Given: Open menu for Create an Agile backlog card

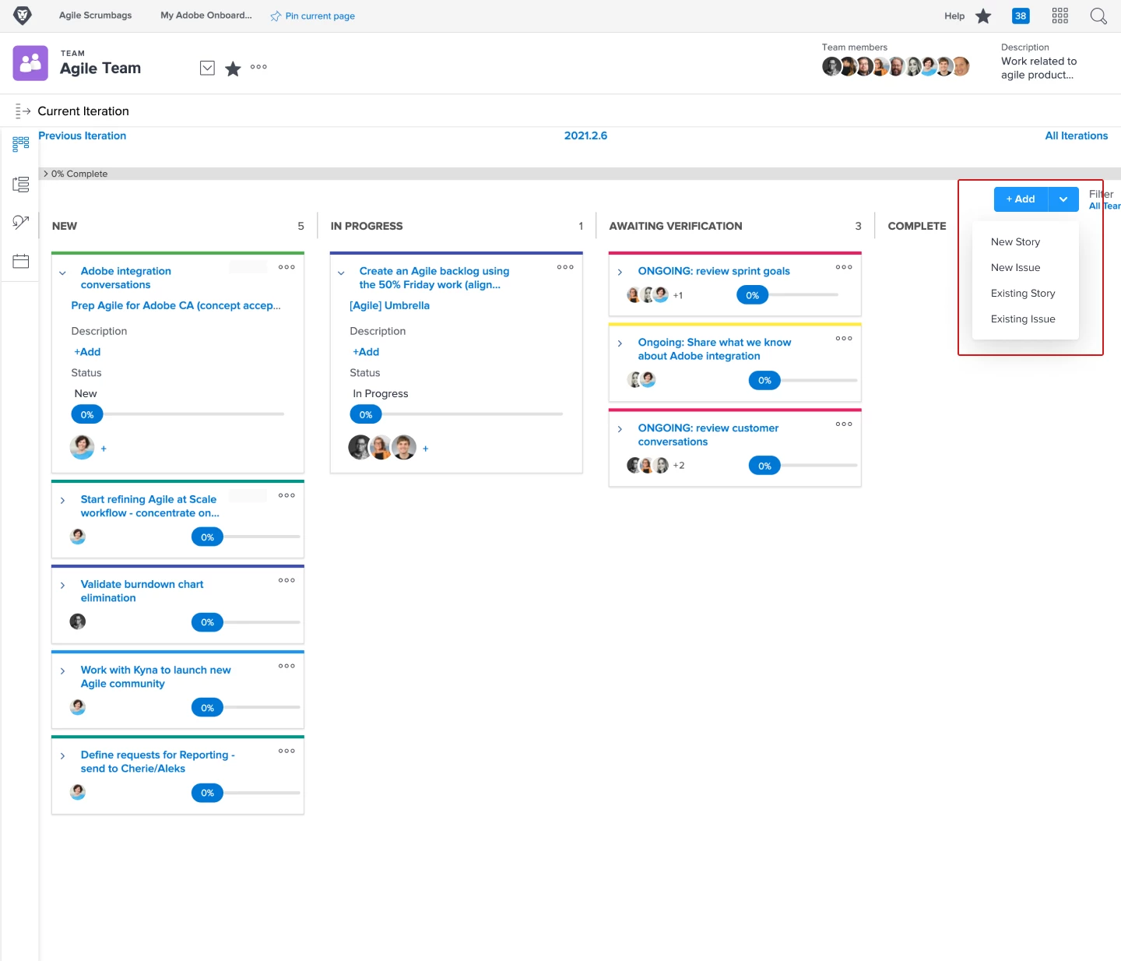Looking at the screenshot, I should point(565,267).
